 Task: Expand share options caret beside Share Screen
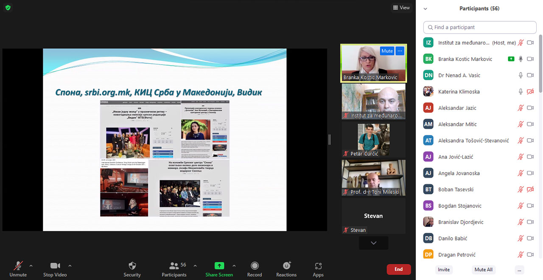[x=234, y=266]
